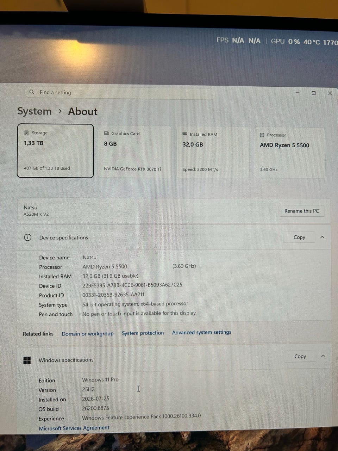
Task: Click the 64-bit operating system text
Action: click(x=135, y=304)
